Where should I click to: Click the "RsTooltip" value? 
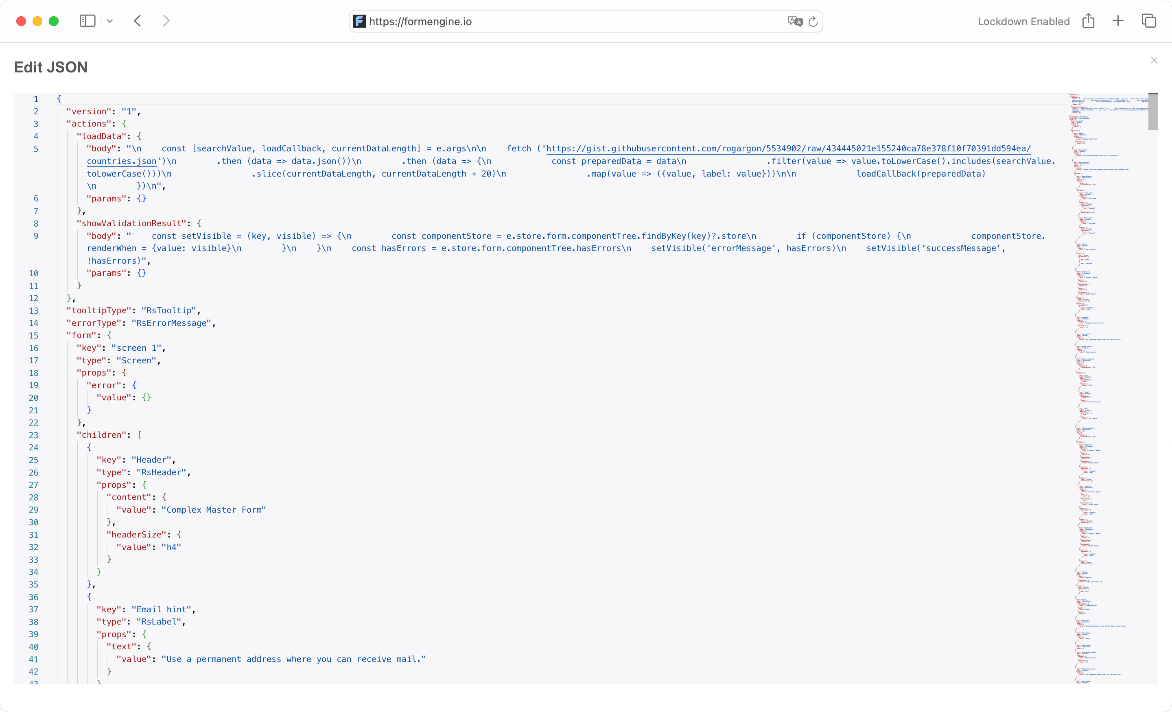pyautogui.click(x=169, y=310)
